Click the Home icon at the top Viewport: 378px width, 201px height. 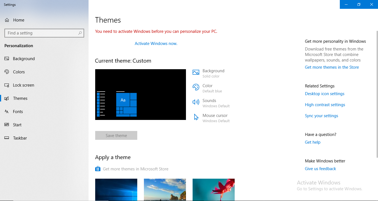[x=7, y=20]
